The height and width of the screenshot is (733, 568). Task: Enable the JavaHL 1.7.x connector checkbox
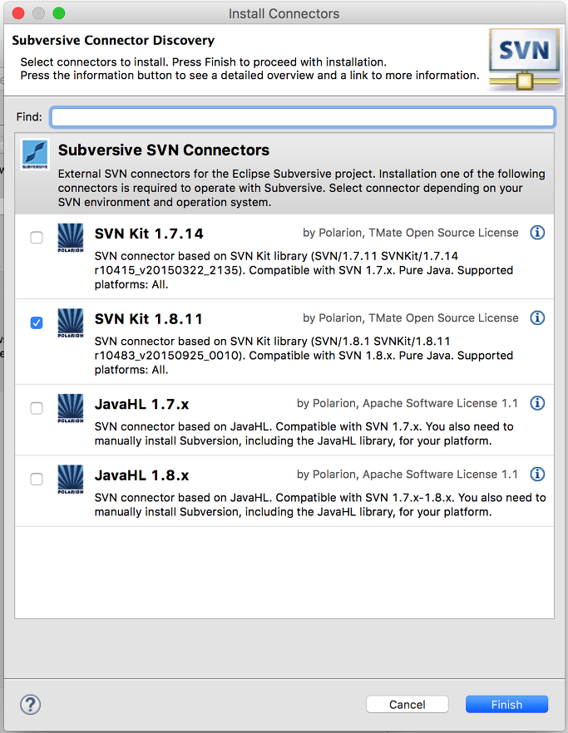click(37, 408)
